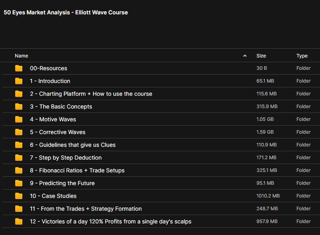
Task: Select the Name column header
Action: (21, 56)
